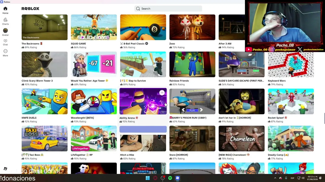Viewport: 325px width, 182px height.
Task: Open the Rocket Spleef game title
Action: [277, 118]
